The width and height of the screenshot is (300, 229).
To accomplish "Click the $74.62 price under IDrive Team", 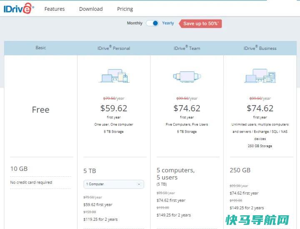I will (187, 108).
